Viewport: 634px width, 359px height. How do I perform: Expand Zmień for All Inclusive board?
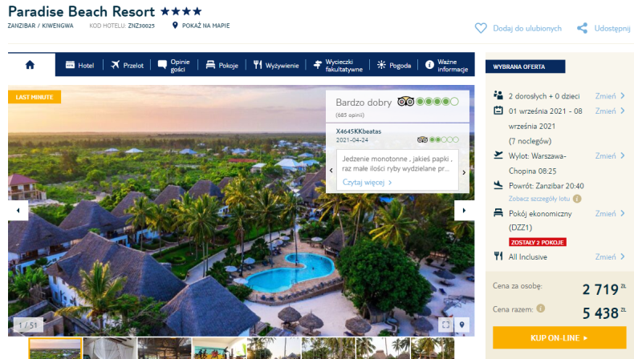click(x=610, y=257)
